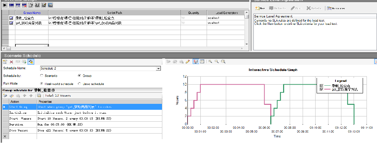Select the Scenario radio button for Schedule by
Screen dimensions: 377x143
click(42, 76)
